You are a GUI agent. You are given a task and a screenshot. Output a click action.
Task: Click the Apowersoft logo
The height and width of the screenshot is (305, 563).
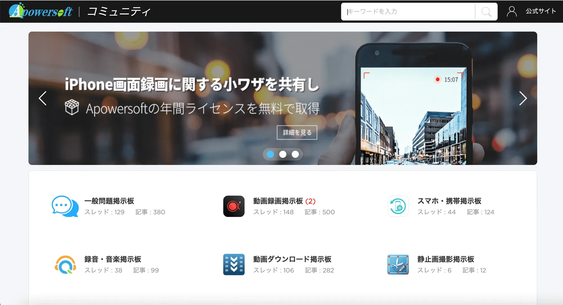pos(41,11)
